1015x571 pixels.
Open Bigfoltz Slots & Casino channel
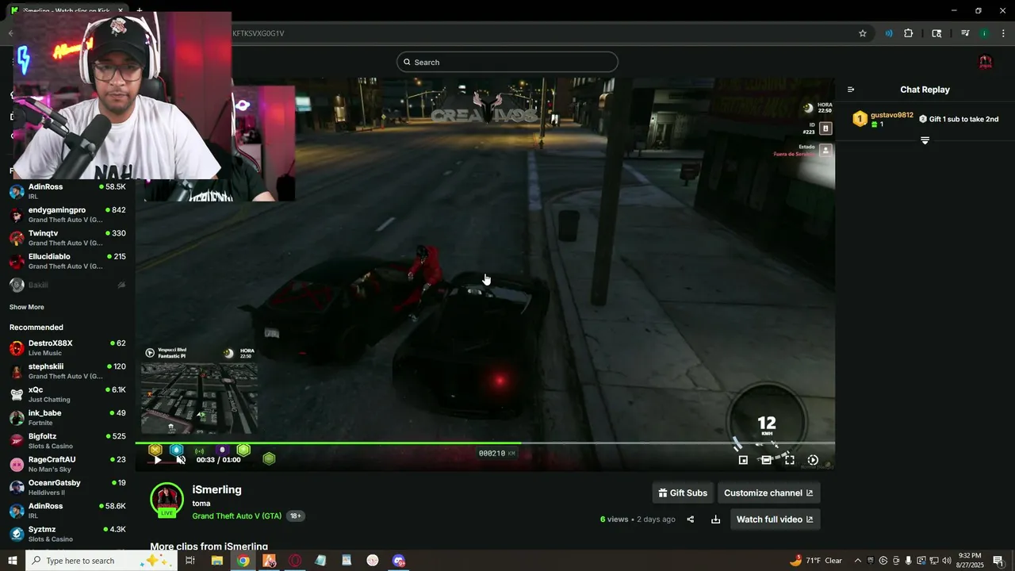coord(67,441)
